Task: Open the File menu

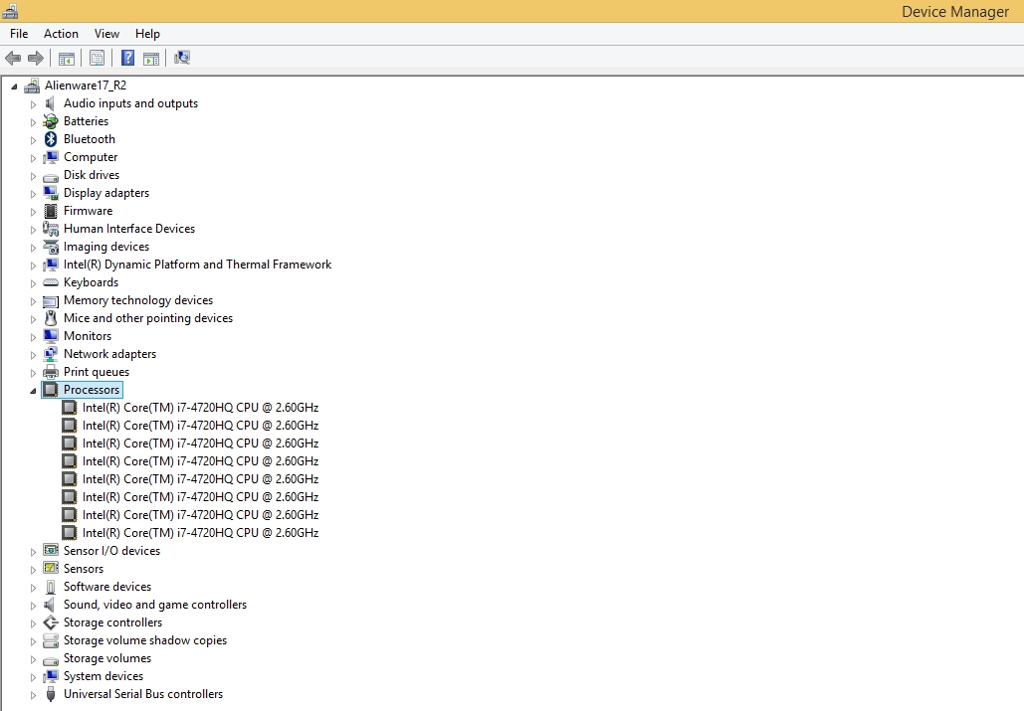Action: 19,34
